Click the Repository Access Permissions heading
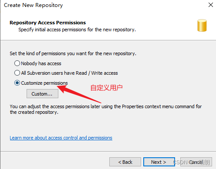 (x=48, y=23)
